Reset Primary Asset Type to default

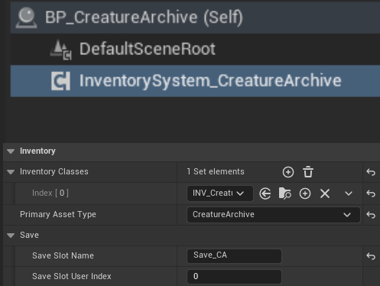(x=371, y=215)
